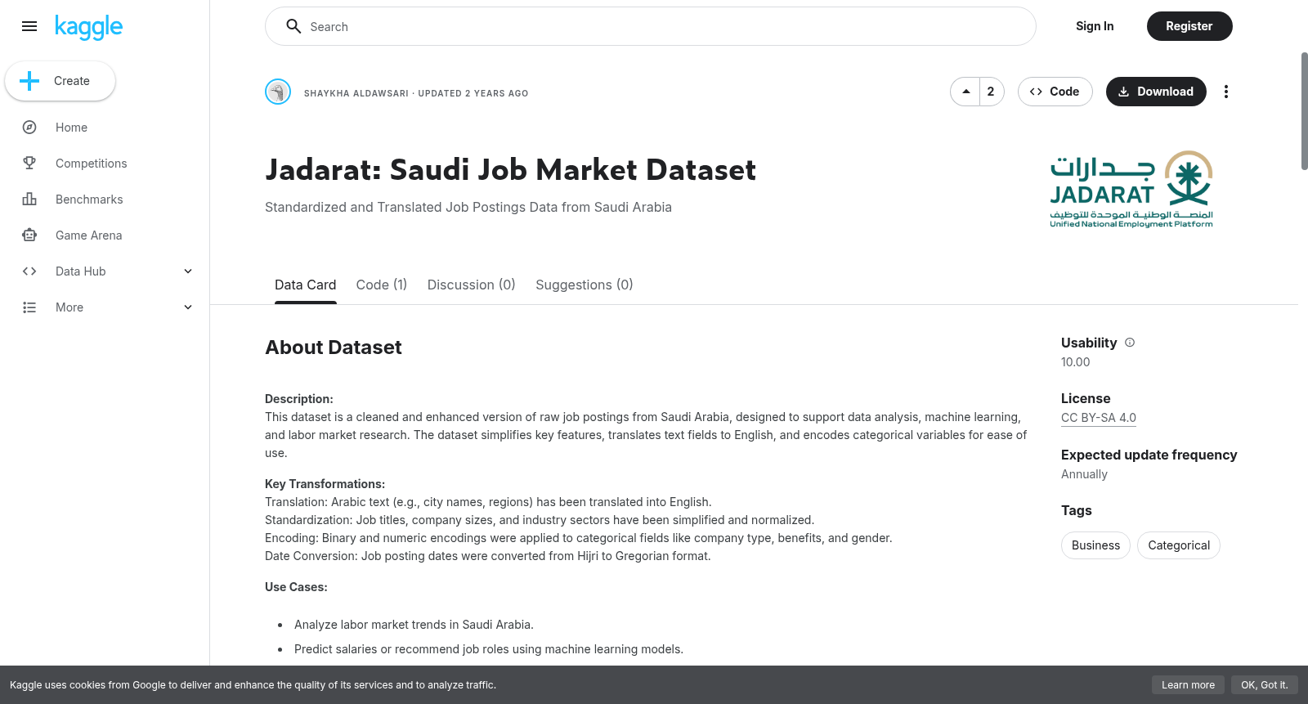
Task: Download the dataset
Action: (1156, 92)
